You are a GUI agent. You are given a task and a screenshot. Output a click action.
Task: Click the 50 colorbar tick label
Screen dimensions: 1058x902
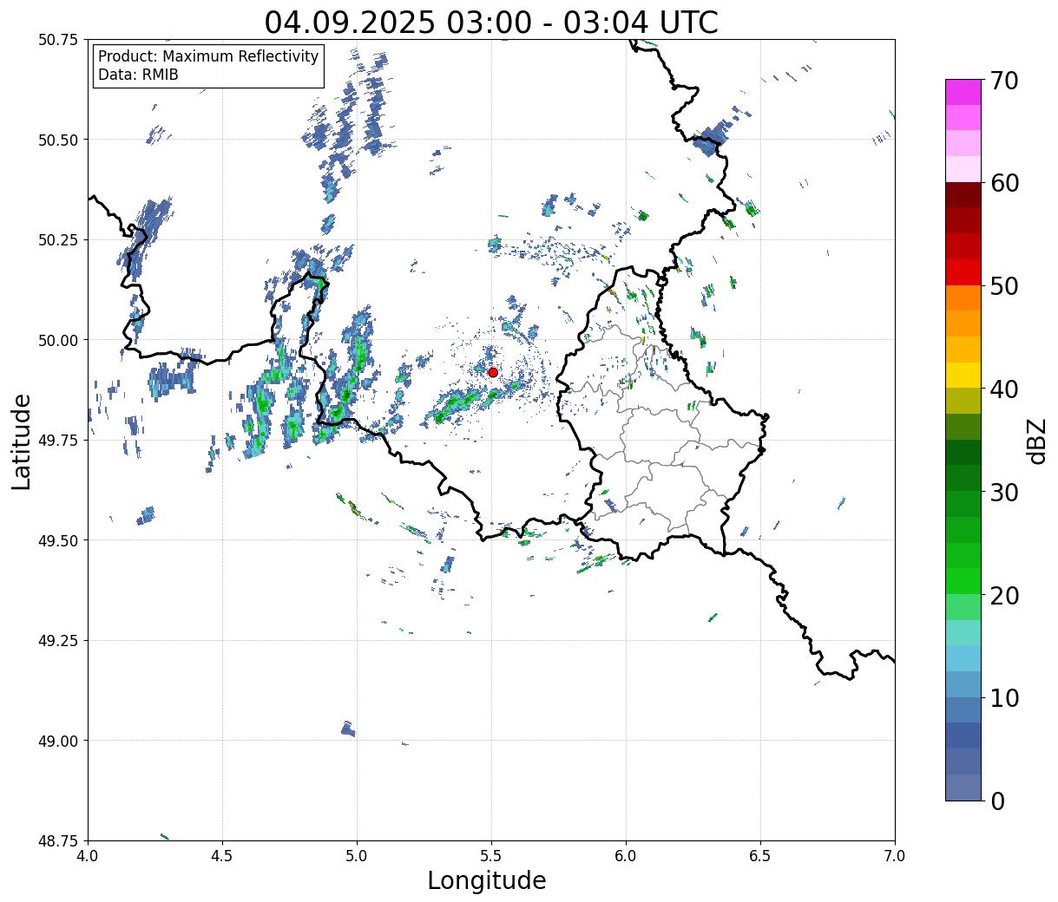(x=1003, y=286)
